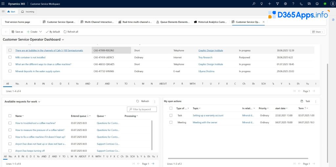Open the help question mark icon
Viewport: 336px width, 167px height.
(293, 4)
